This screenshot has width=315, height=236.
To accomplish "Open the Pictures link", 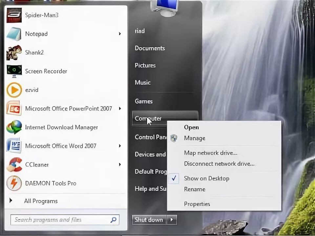I will click(x=145, y=66).
